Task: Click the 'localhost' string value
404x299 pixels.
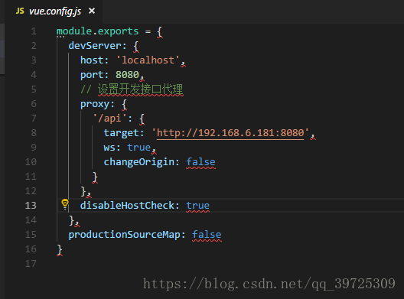Action: (148, 60)
